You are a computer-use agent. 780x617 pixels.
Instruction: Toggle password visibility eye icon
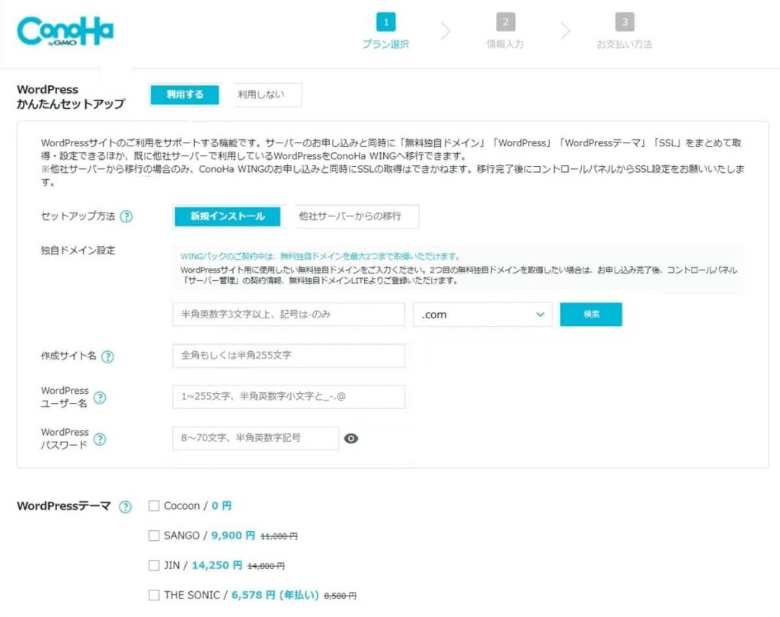pos(351,438)
